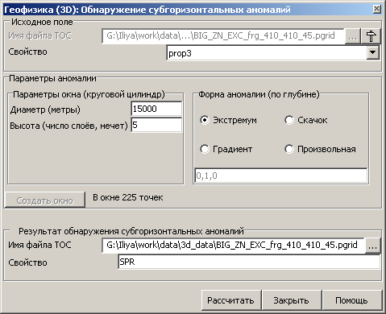The height and width of the screenshot is (314, 386).
Task: Click the 'В окне 225 точек' text
Action: point(128,197)
